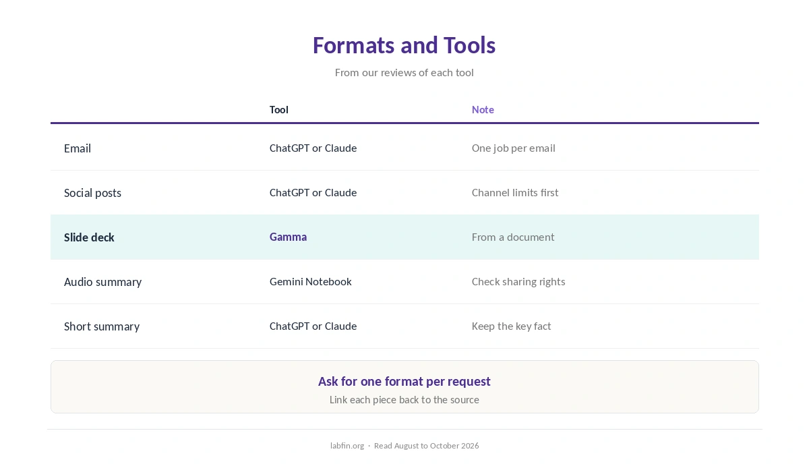Screen dimensions: 809x464
Task: Click the note "Check sharing rights"
Action: 518,281
